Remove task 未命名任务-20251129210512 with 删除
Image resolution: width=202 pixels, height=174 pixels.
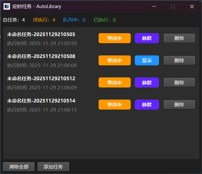[179, 82]
